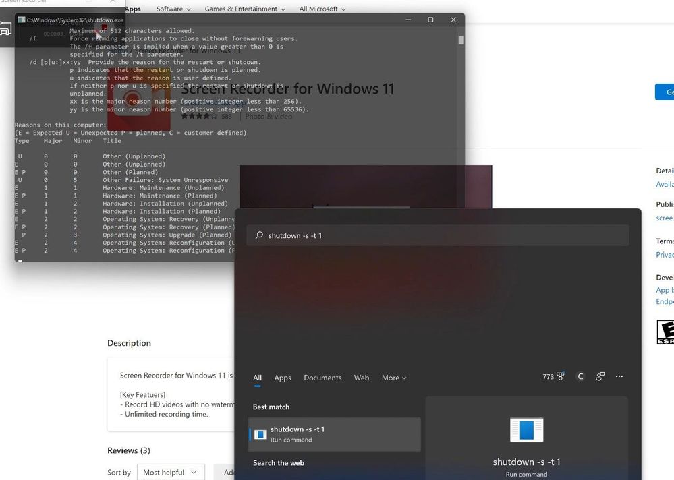
Task: Click the small run-command icon in Best match
Action: (x=260, y=434)
